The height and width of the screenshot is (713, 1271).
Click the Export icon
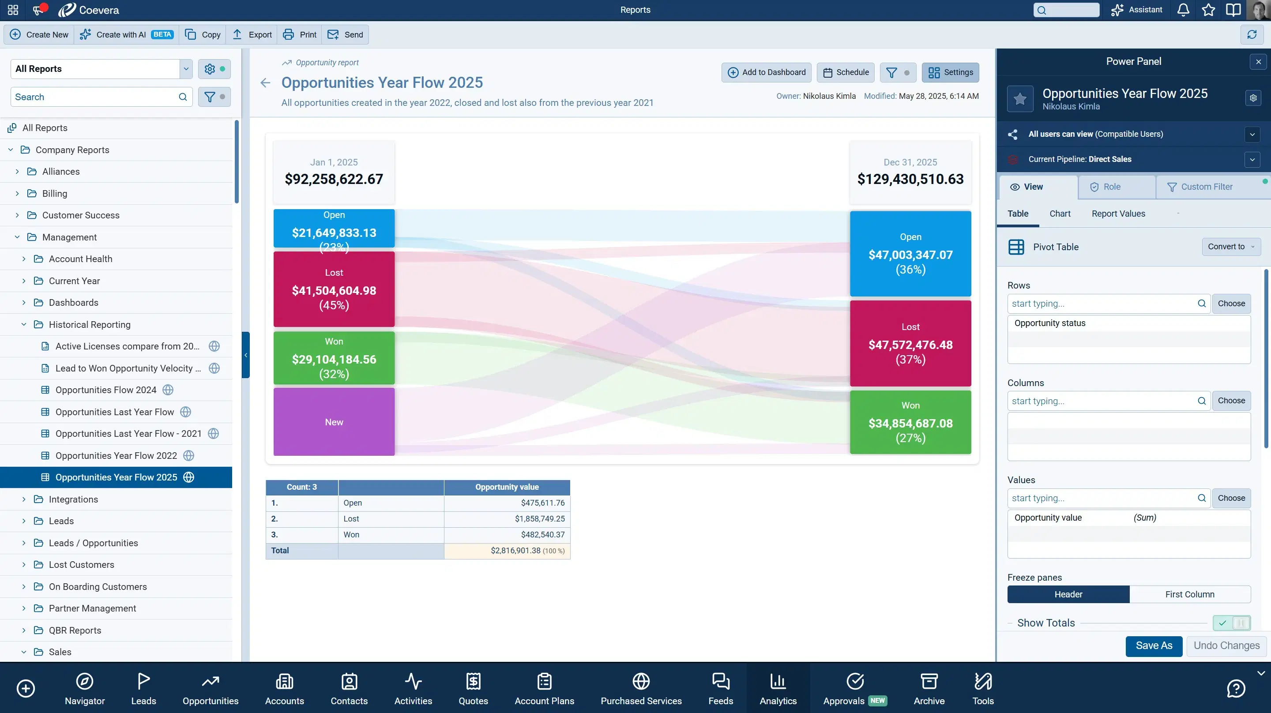tap(238, 34)
